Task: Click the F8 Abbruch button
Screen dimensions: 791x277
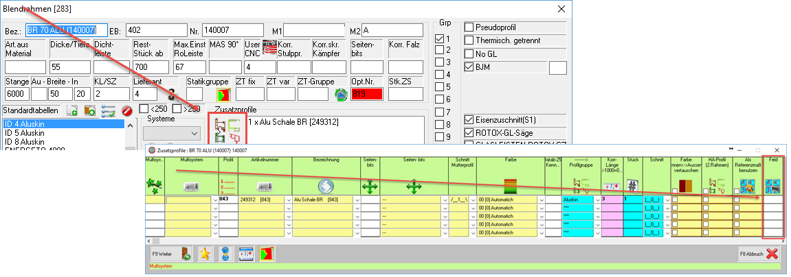Action: (x=759, y=254)
